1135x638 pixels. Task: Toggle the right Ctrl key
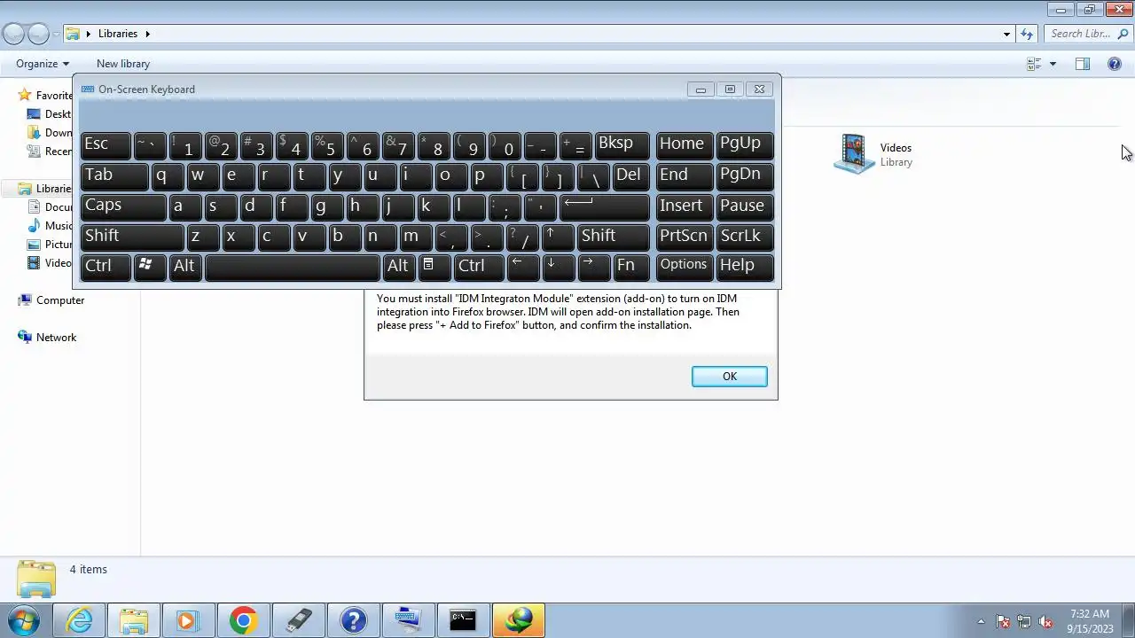point(479,267)
